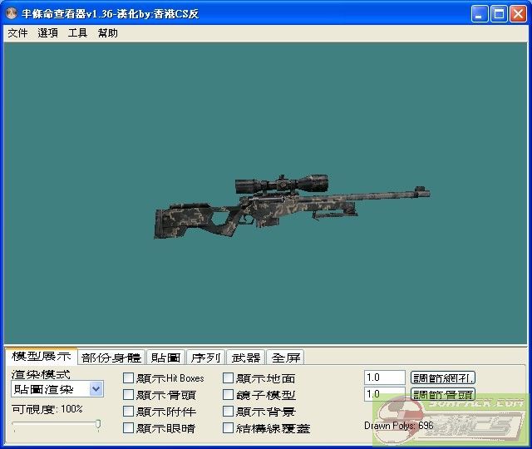532x449 pixels.
Task: Switch to the 貼圖 tab
Action: tap(165, 358)
